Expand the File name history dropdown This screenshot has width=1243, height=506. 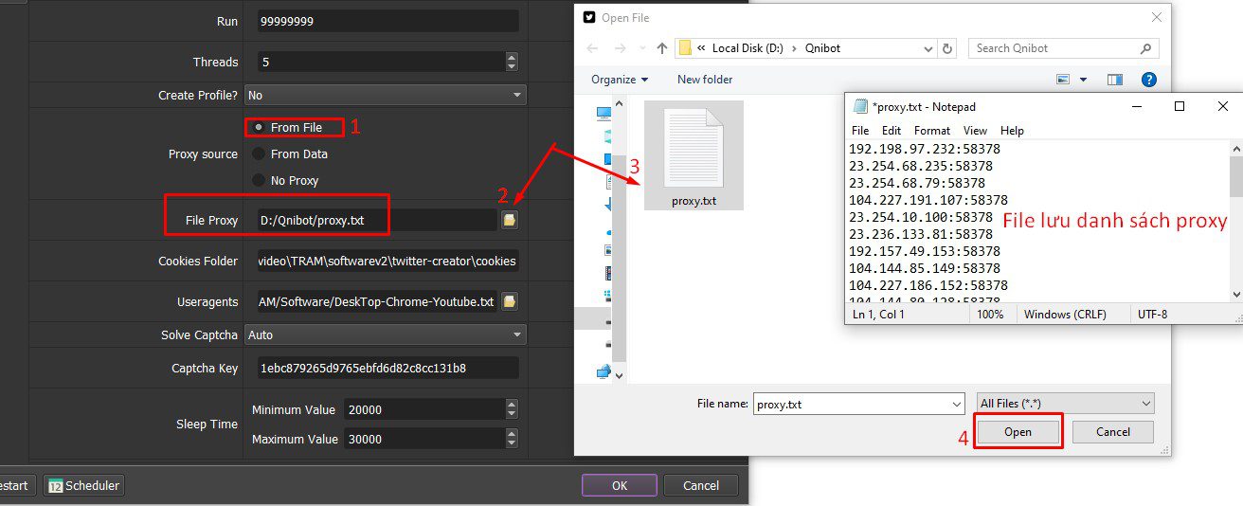(x=955, y=404)
